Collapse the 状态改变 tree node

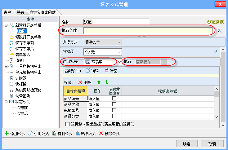(6, 102)
